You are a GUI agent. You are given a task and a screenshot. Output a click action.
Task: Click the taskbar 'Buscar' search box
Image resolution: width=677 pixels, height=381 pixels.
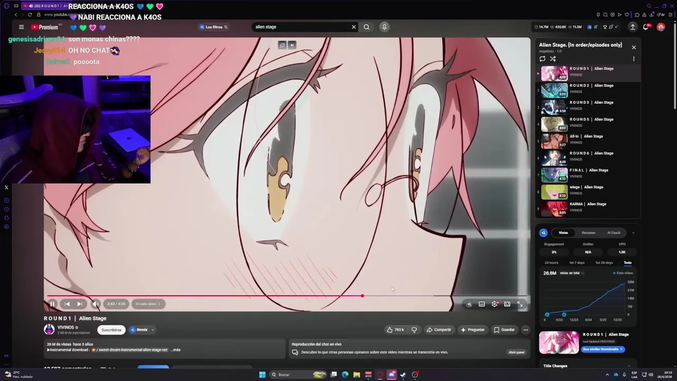click(x=299, y=375)
